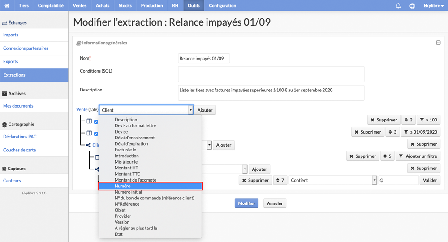This screenshot has width=448, height=242.
Task: Edit the Description textarea
Action: (271, 93)
